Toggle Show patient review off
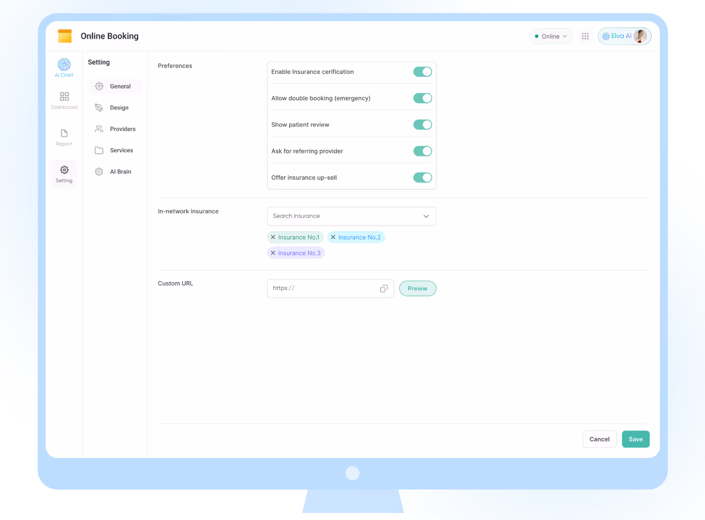Image resolution: width=705 pixels, height=520 pixels. click(x=422, y=124)
